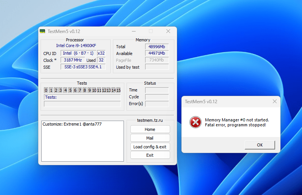Click OK in the error dialog
The height and width of the screenshot is (195, 302).
pos(260,145)
